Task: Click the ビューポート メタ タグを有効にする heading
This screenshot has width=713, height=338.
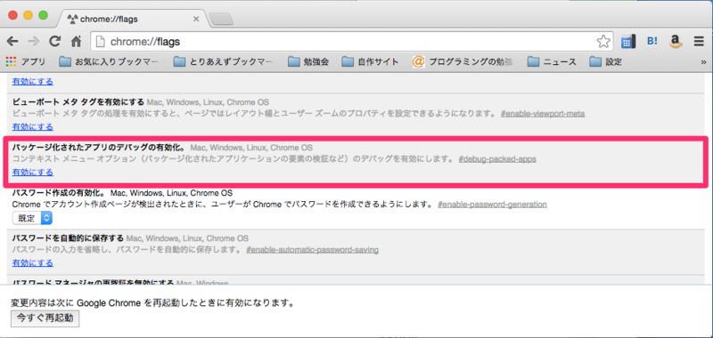Action: [x=78, y=101]
